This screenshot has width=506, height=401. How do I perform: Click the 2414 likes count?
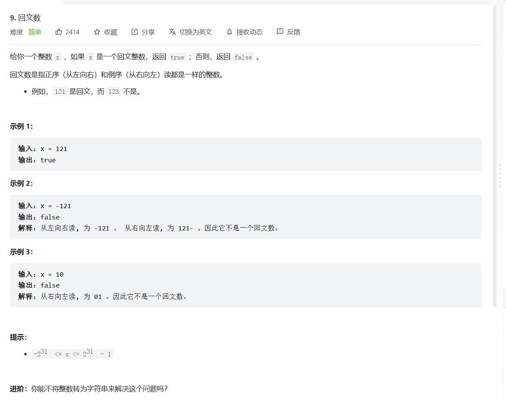coord(72,32)
